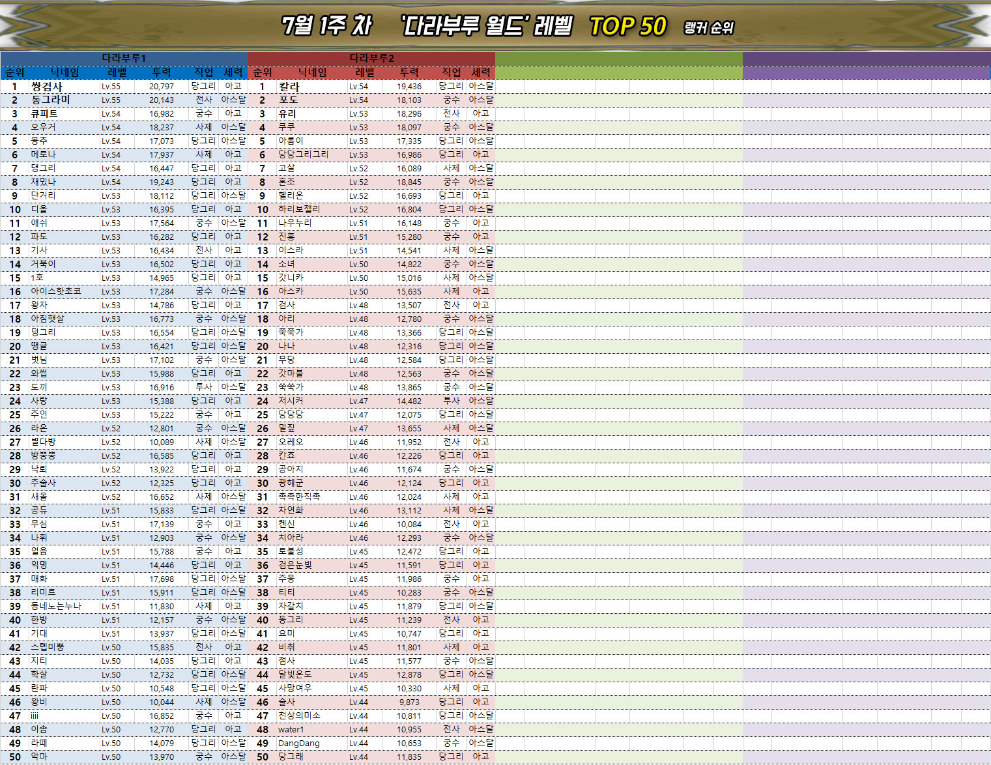Select the nickname cell water1

[291, 729]
